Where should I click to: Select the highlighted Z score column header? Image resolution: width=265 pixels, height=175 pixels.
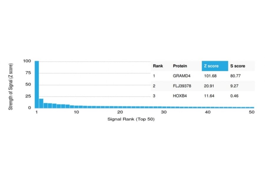(215, 66)
